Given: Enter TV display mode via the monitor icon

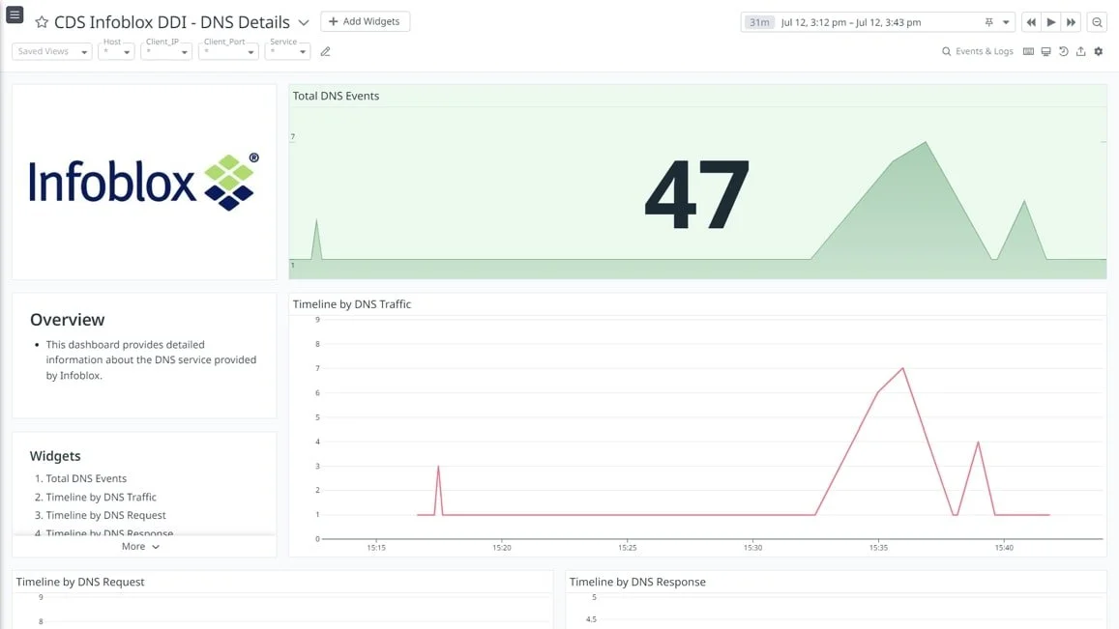Looking at the screenshot, I should (1045, 51).
